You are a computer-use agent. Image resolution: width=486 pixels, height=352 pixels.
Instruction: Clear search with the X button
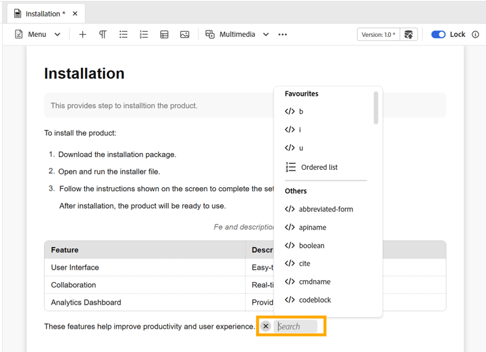(x=266, y=326)
